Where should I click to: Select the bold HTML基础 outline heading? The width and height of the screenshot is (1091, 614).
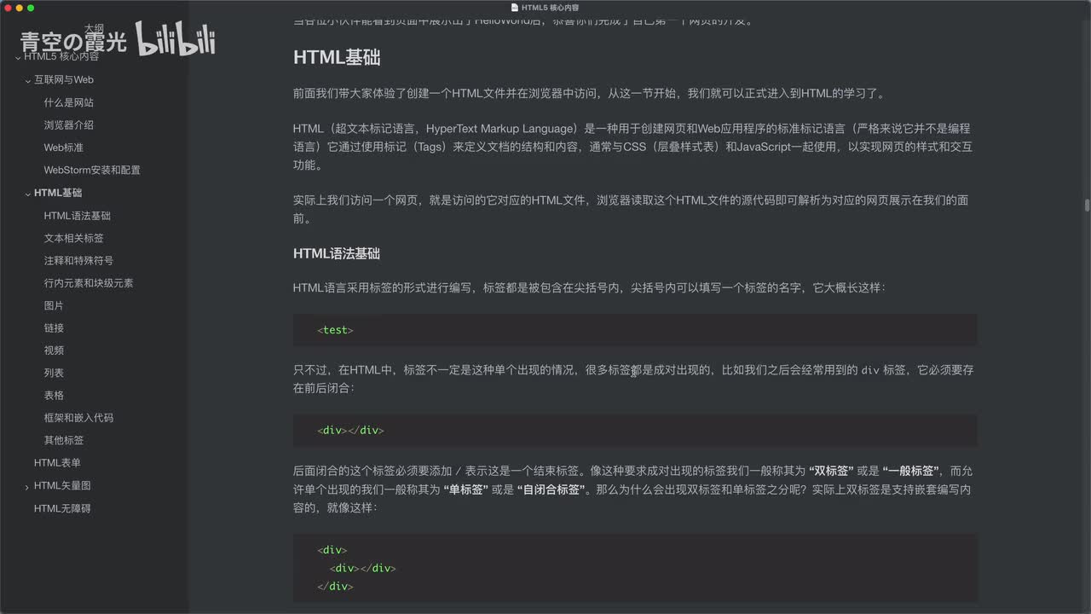pos(58,193)
